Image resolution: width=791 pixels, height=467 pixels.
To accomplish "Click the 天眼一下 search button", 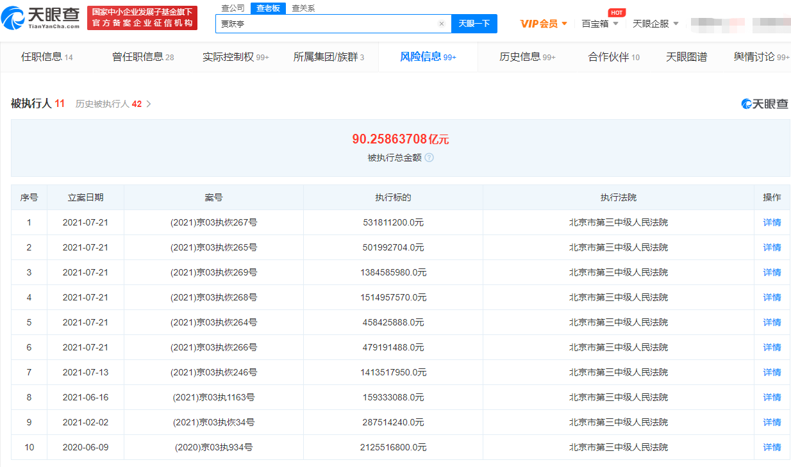I will point(474,24).
